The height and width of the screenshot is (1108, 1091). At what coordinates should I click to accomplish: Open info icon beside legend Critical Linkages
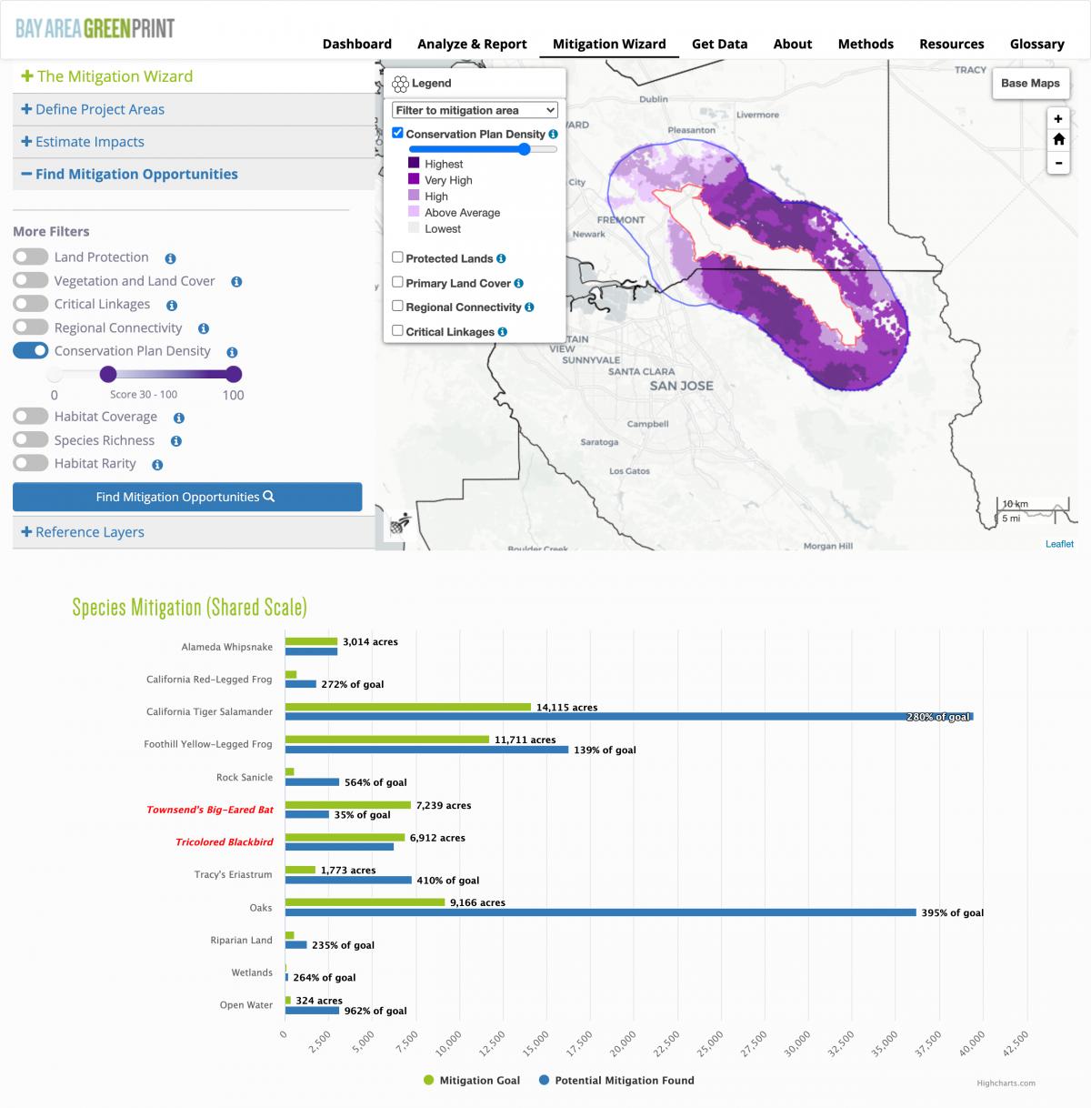[x=503, y=333]
